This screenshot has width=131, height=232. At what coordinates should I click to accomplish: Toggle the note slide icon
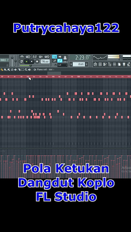[55, 61]
